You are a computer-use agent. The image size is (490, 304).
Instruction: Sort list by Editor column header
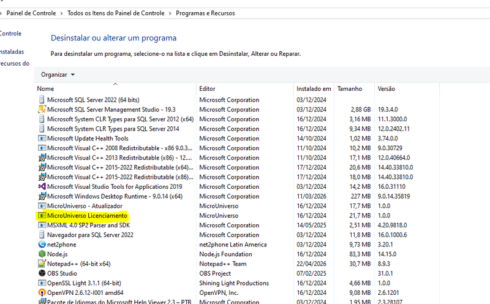[x=245, y=89]
